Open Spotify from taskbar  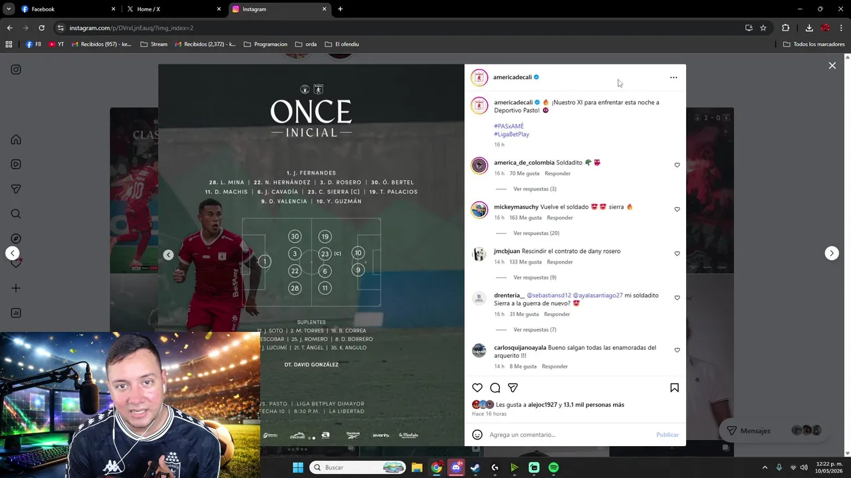pyautogui.click(x=553, y=467)
